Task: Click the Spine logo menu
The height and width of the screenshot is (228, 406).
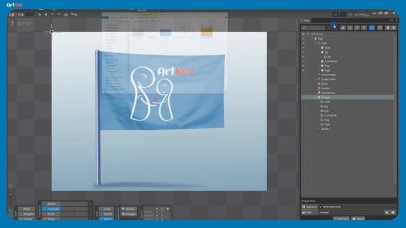Action: coord(16,15)
